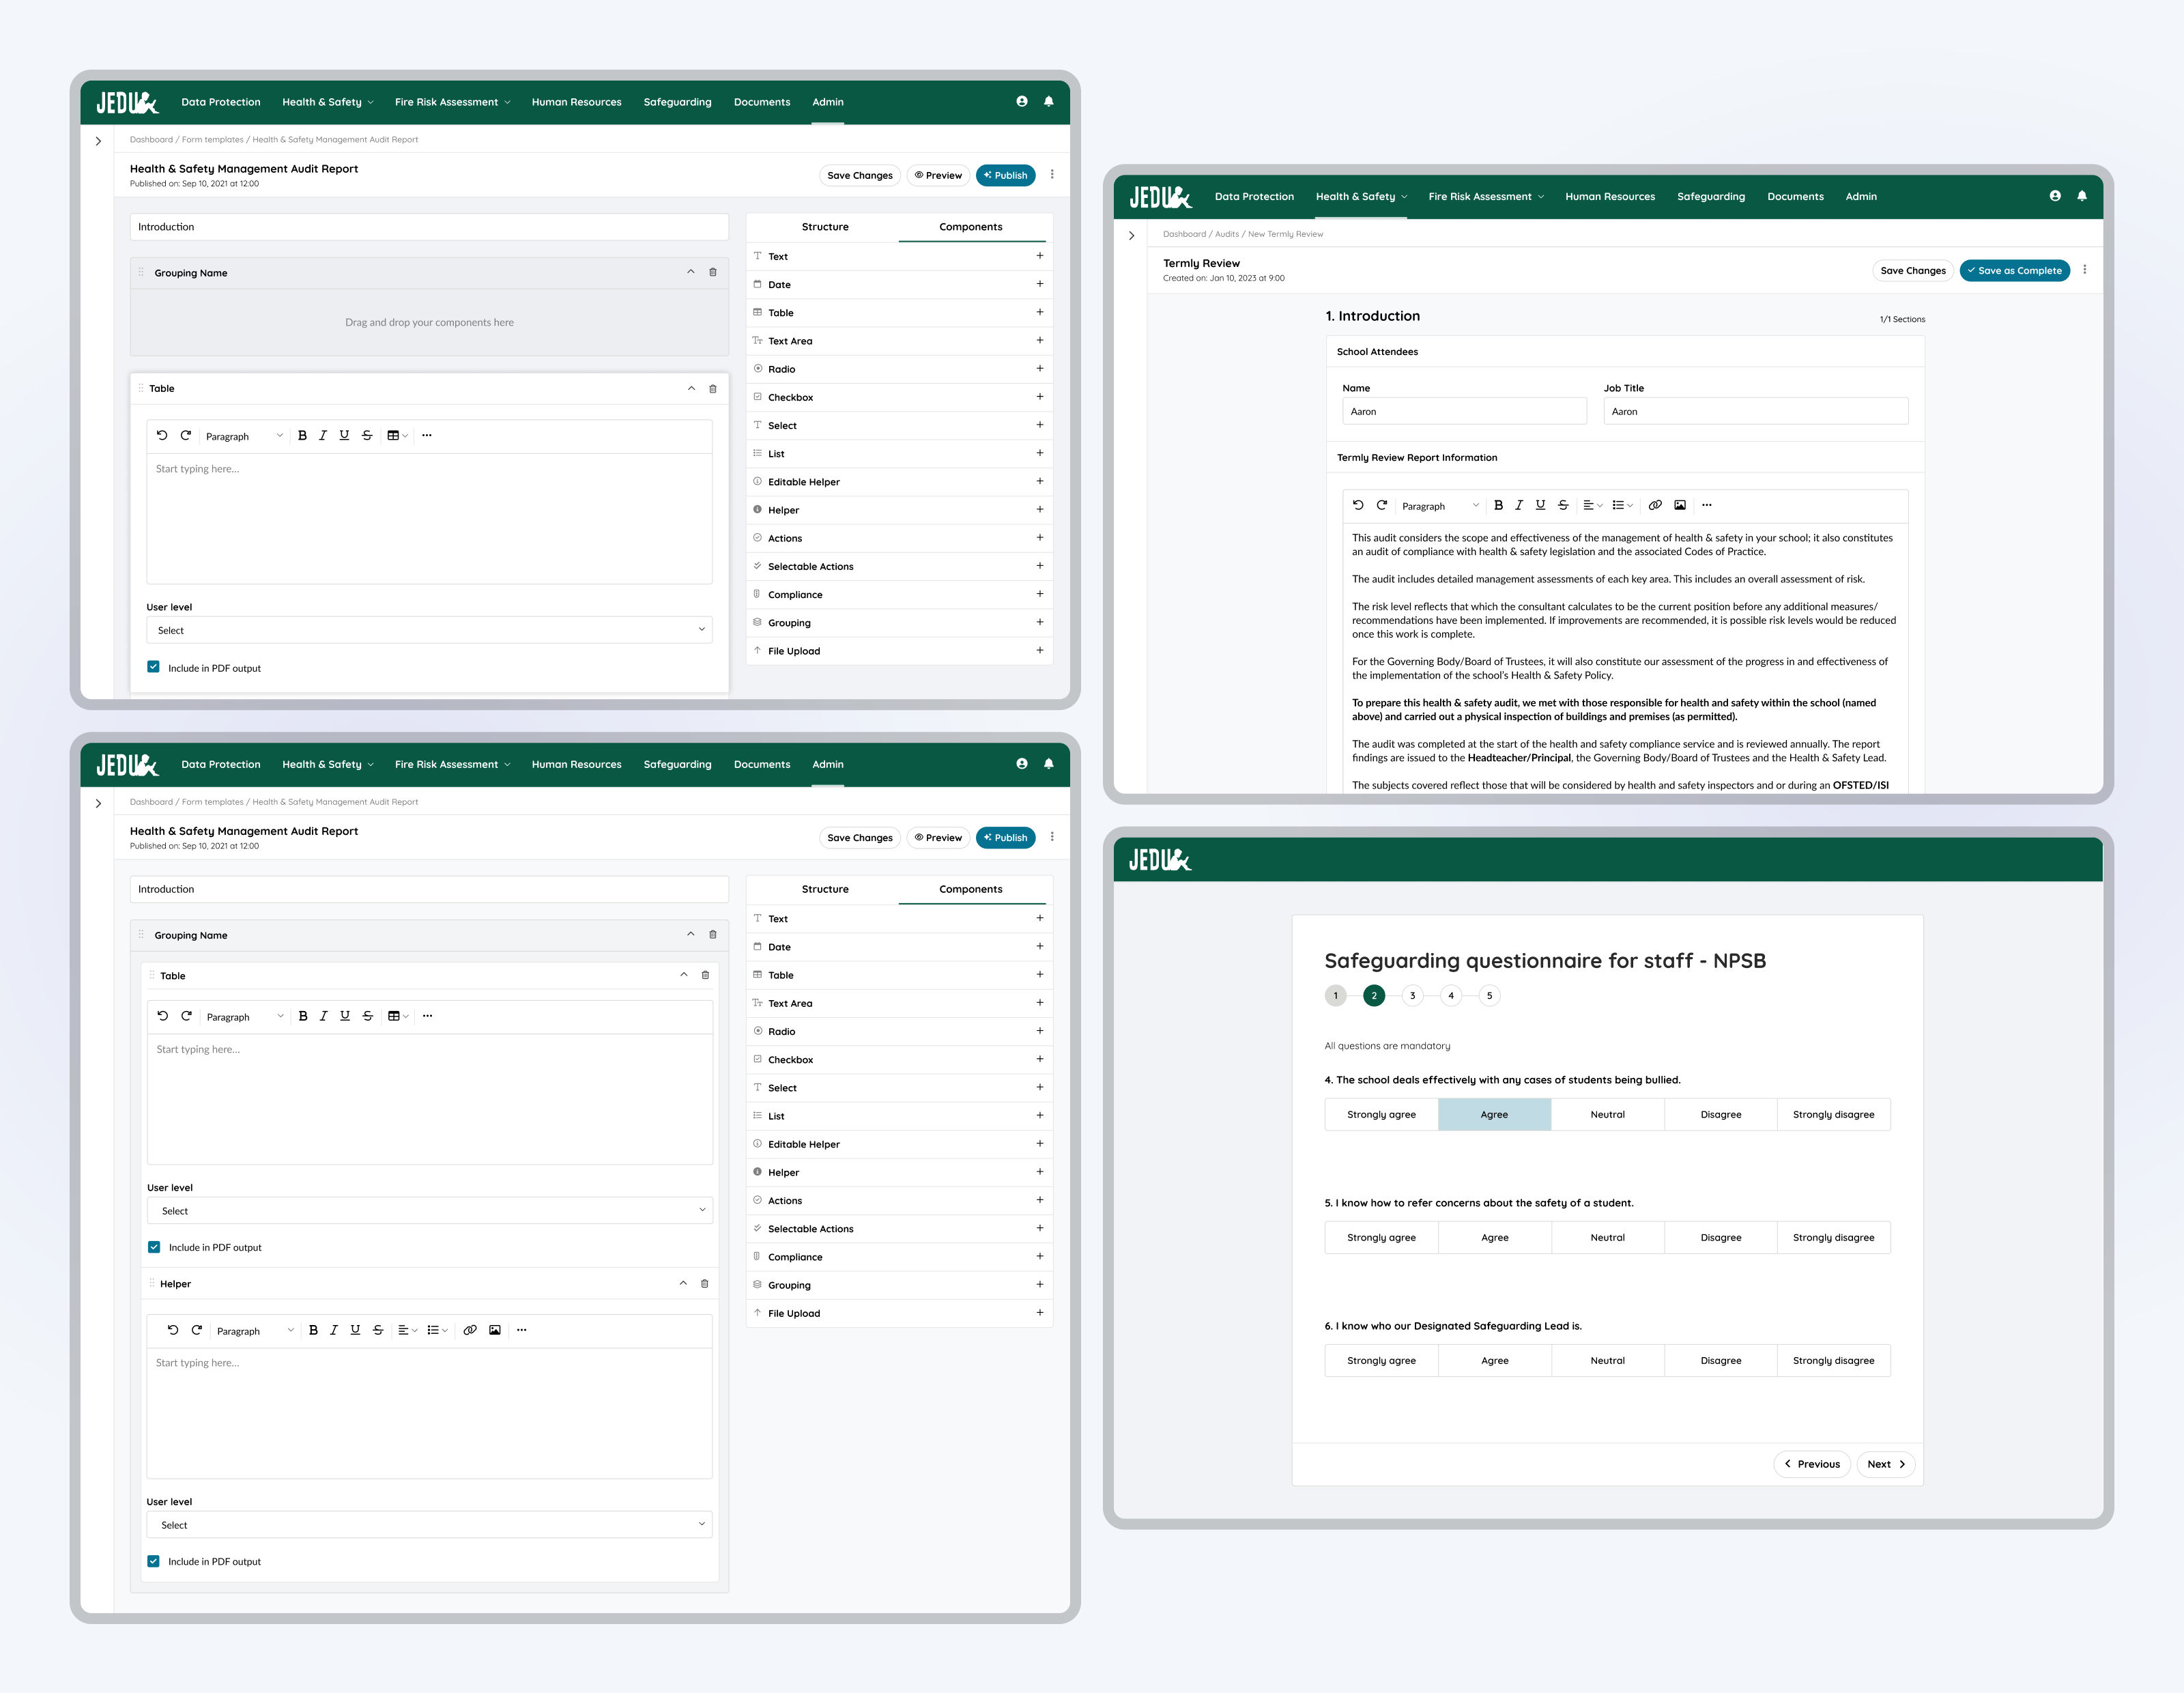Go to step 3 of safeguarding questionnaire
Image resolution: width=2184 pixels, height=1693 pixels.
[1412, 995]
